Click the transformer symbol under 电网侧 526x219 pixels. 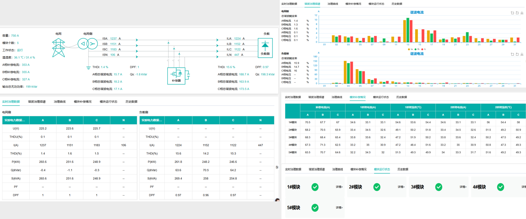pyautogui.click(x=88, y=44)
